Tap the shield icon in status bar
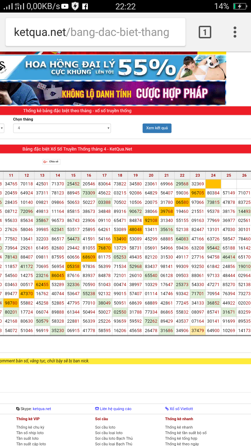Image resolution: width=251 pixels, height=446 pixels. pos(75,6)
